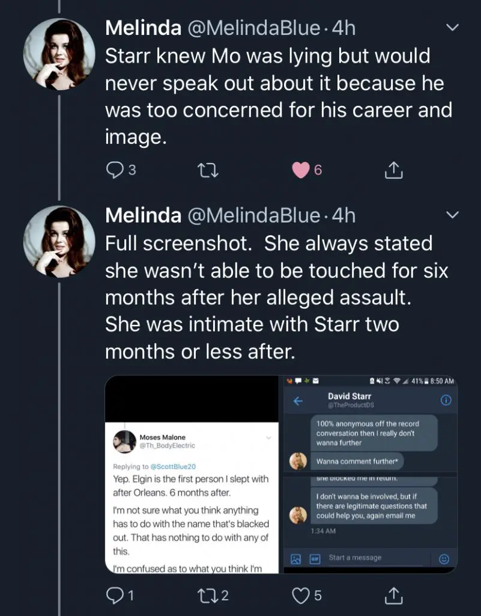Image resolution: width=481 pixels, height=616 pixels.
Task: Retweet the Full screenshot tweet
Action: tap(207, 595)
